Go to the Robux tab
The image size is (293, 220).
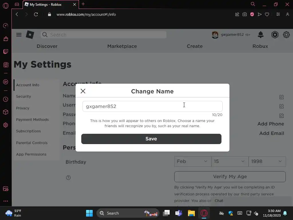pos(260,46)
